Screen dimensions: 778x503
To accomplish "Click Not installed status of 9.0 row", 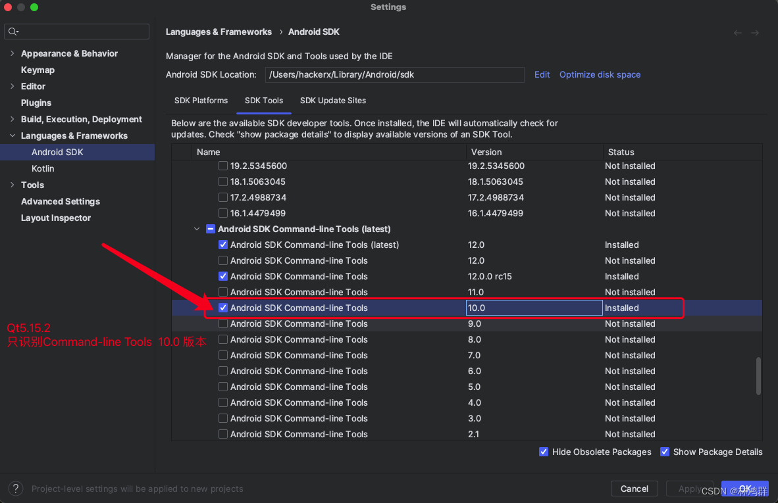I will click(x=630, y=323).
